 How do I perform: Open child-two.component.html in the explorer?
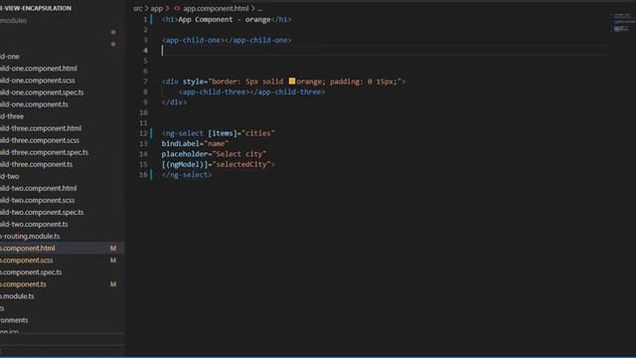pos(39,188)
